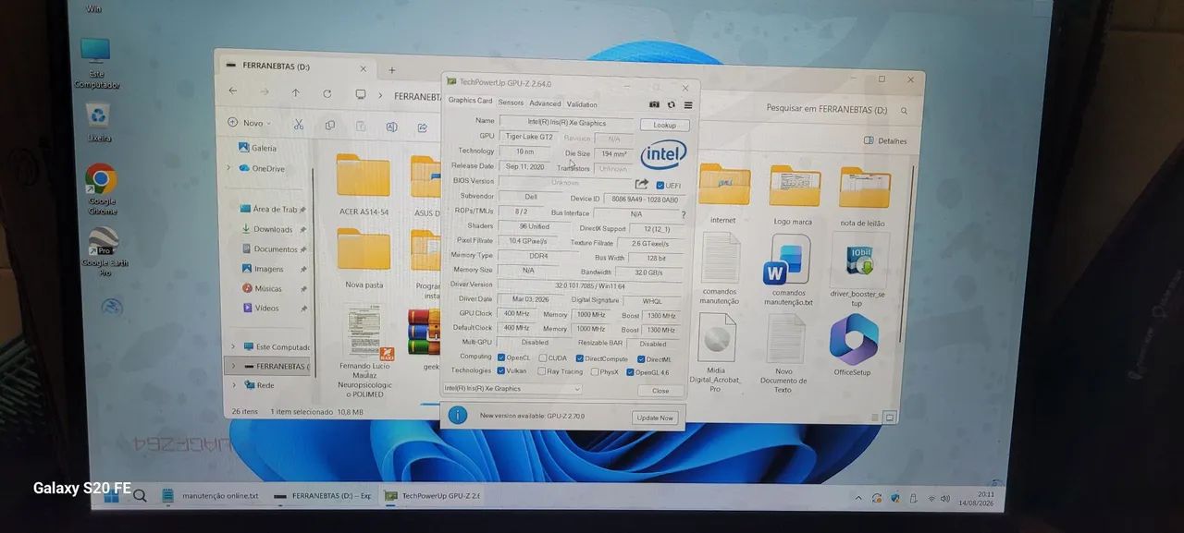Viewport: 1184px width, 533px height.
Task: Open Documentos in Explorer sidebar
Action: [276, 249]
